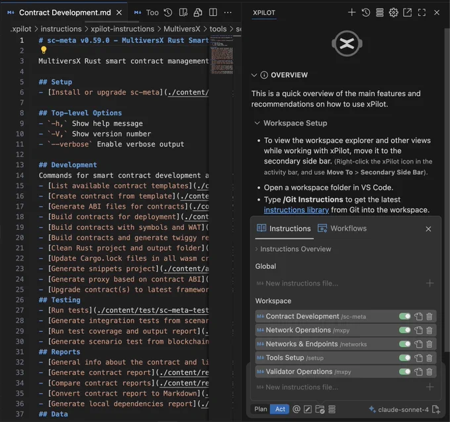The image size is (450, 422).
Task: Toggle off Contract Development instructions
Action: click(x=404, y=316)
